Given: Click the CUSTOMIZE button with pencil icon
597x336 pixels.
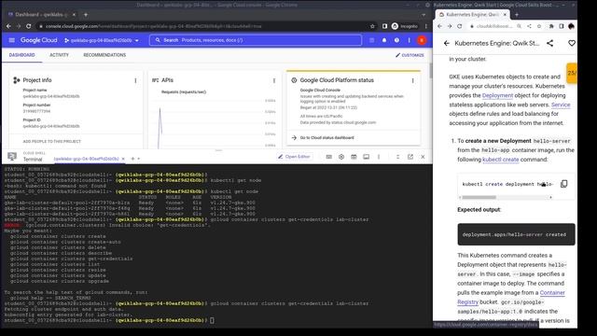Looking at the screenshot, I should coord(410,55).
